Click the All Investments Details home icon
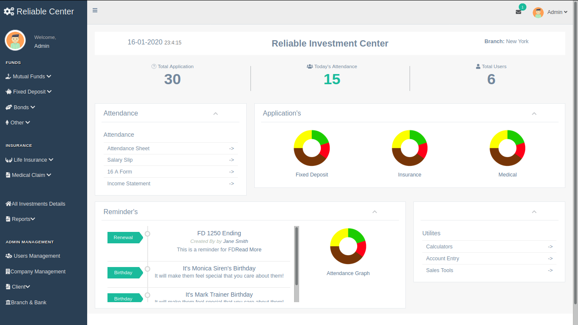The width and height of the screenshot is (578, 325). pyautogui.click(x=8, y=204)
